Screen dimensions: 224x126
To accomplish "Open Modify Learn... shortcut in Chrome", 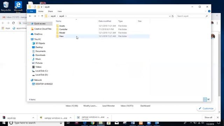I will coord(90,106).
